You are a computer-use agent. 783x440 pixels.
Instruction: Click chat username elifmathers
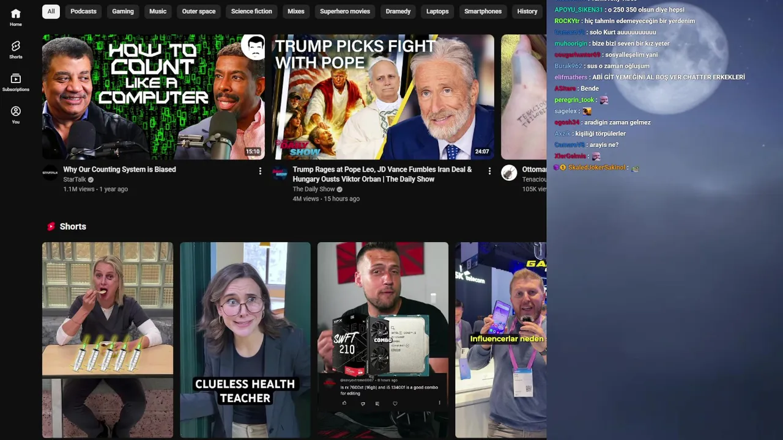tap(571, 77)
